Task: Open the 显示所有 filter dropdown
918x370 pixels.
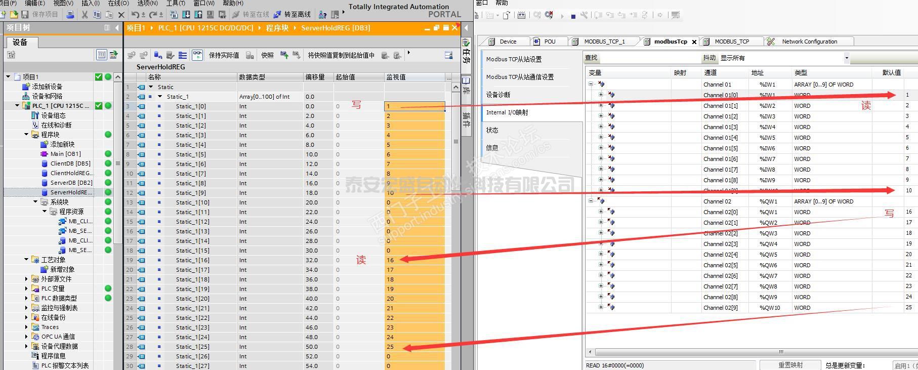Action: (x=846, y=58)
